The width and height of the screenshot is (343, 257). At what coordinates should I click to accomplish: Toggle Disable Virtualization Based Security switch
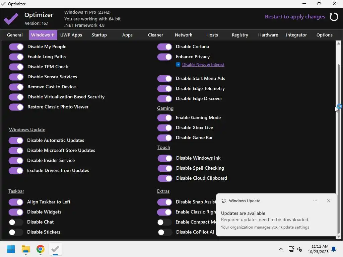tap(16, 97)
